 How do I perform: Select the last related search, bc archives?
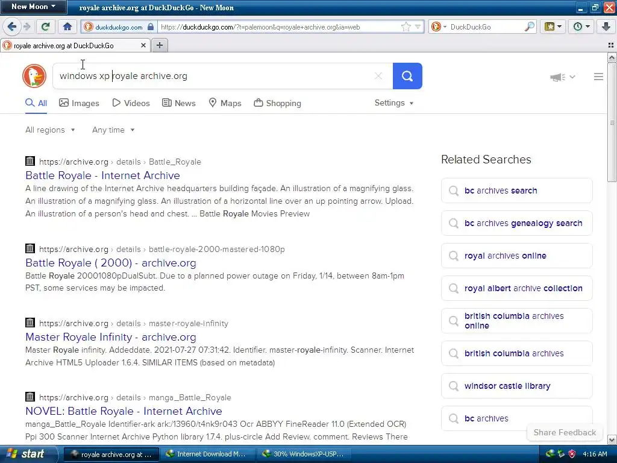[x=516, y=418]
